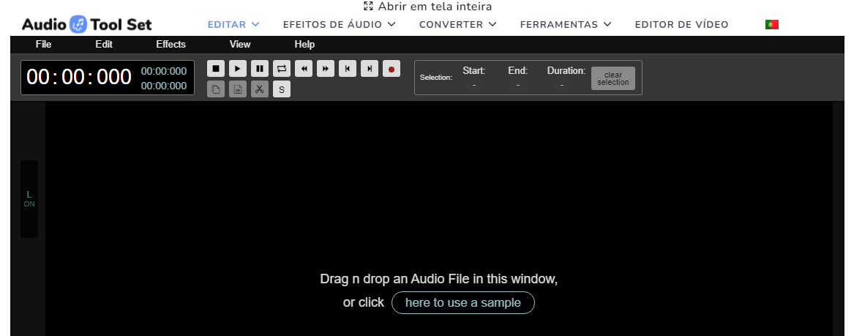This screenshot has width=854, height=336.
Task: Click the paste icon in toolbar
Action: (237, 89)
